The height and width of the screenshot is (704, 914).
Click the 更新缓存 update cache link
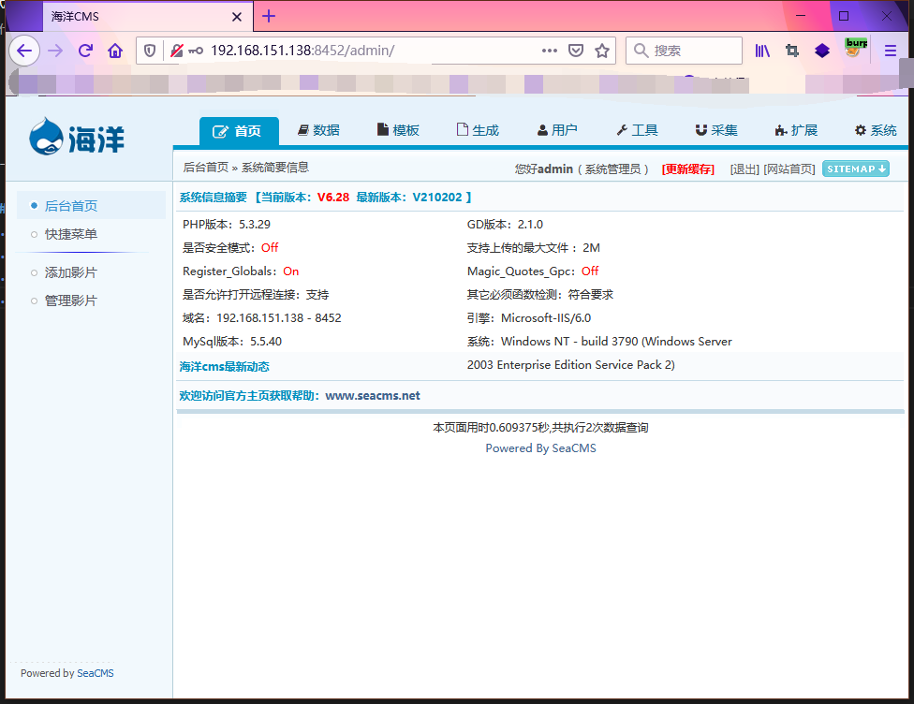[687, 169]
